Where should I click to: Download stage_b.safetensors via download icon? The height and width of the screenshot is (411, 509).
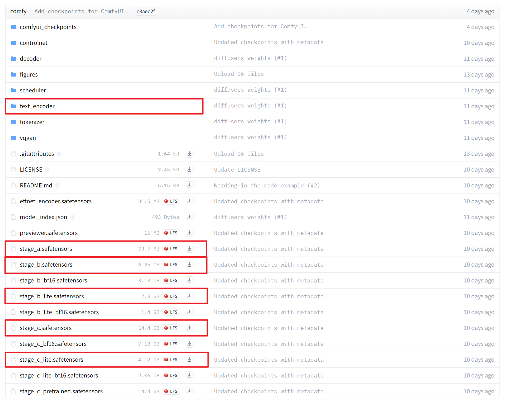pyautogui.click(x=189, y=264)
